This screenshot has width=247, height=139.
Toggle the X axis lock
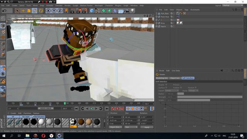tap(48, 11)
